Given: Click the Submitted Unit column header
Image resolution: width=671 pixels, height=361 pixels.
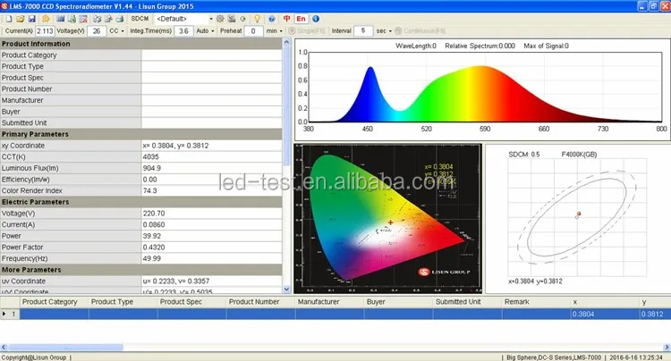Looking at the screenshot, I should tap(467, 302).
